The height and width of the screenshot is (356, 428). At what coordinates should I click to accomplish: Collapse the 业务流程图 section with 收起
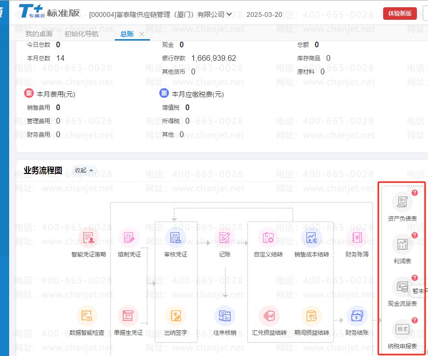click(83, 171)
